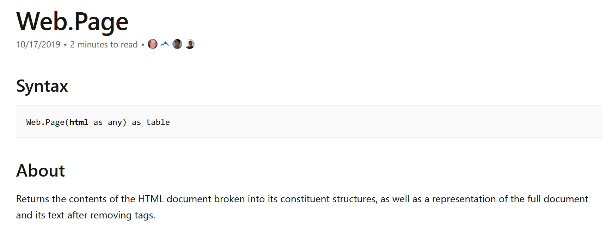Viewport: 612px width, 242px height.
Task: Click the word 'Returns' starting the description
Action: click(33, 199)
